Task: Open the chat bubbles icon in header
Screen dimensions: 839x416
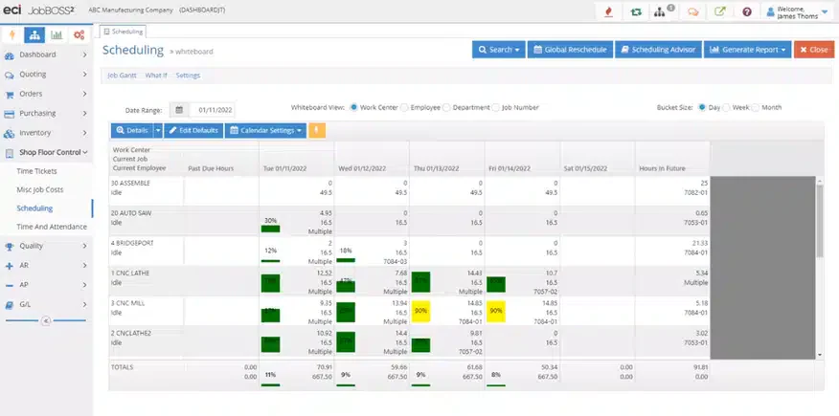Action: pos(692,11)
